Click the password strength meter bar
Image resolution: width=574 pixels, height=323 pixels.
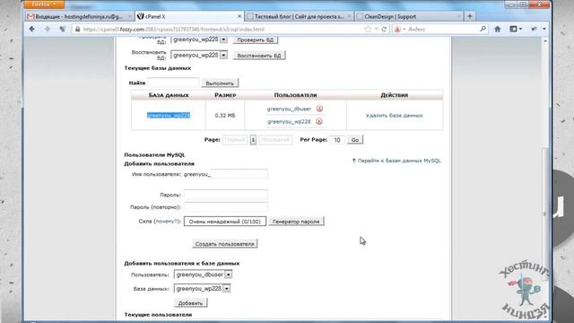click(x=225, y=222)
